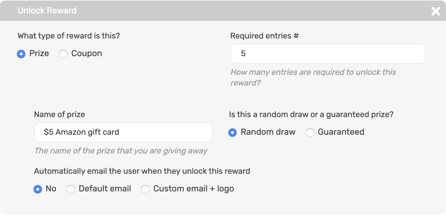Choose Random draw option

coord(233,132)
